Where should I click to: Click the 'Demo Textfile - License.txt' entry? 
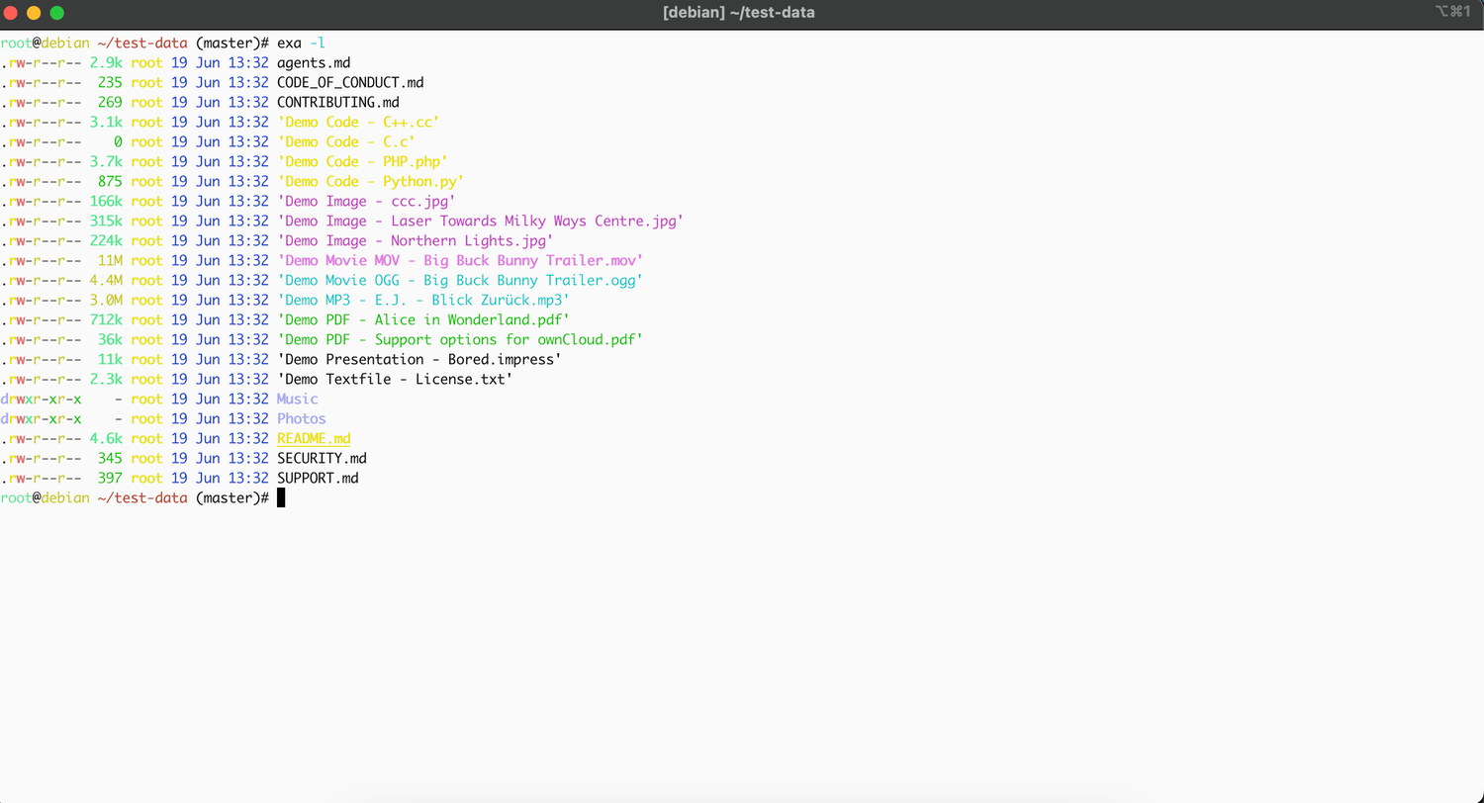(x=395, y=379)
